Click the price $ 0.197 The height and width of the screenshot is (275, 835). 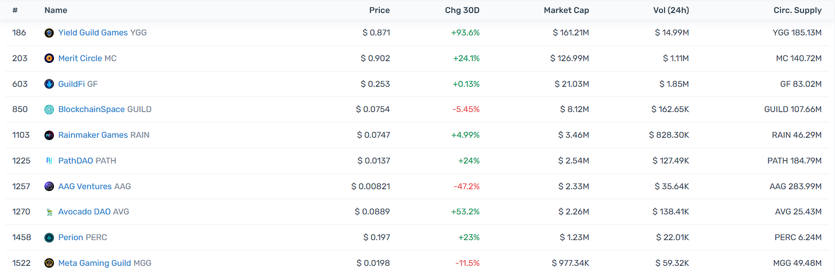click(377, 237)
